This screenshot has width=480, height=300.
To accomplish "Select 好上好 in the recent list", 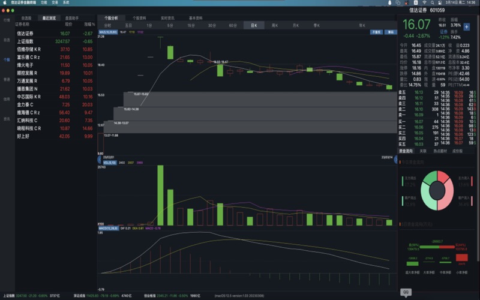I will pyautogui.click(x=56, y=136).
